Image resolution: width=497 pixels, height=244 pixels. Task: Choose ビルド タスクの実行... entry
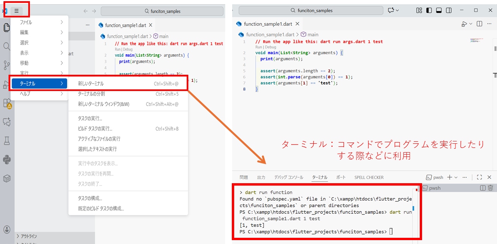click(x=128, y=129)
